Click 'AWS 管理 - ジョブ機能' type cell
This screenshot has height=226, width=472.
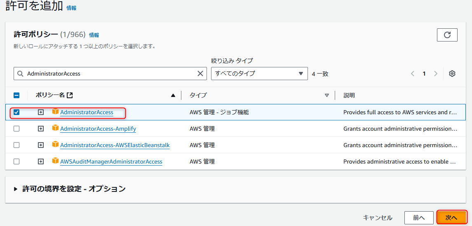[x=219, y=112]
